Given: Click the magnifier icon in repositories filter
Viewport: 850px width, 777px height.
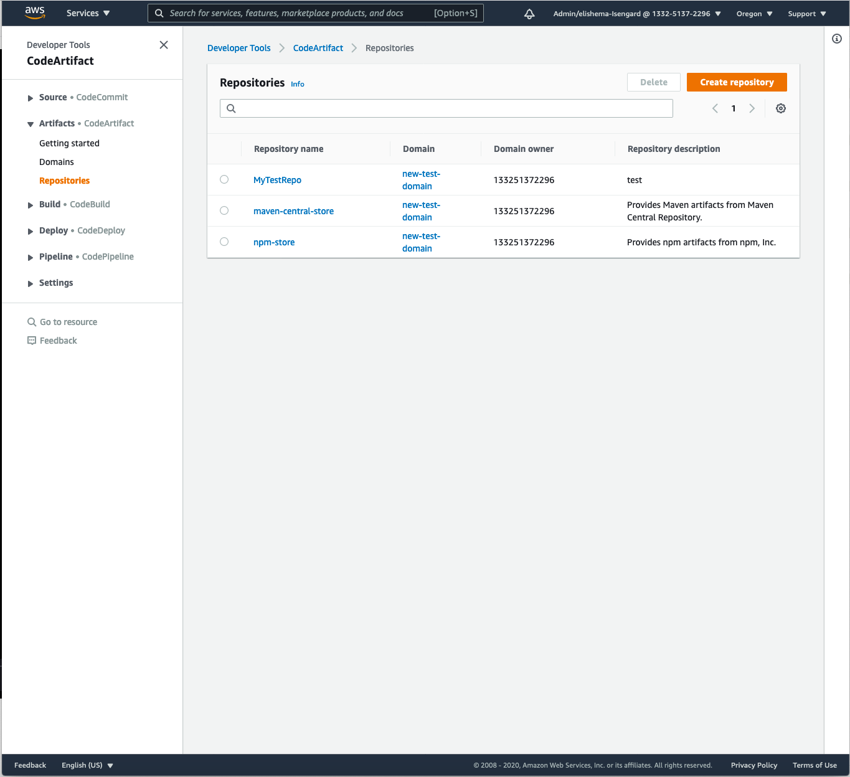Looking at the screenshot, I should coord(231,108).
